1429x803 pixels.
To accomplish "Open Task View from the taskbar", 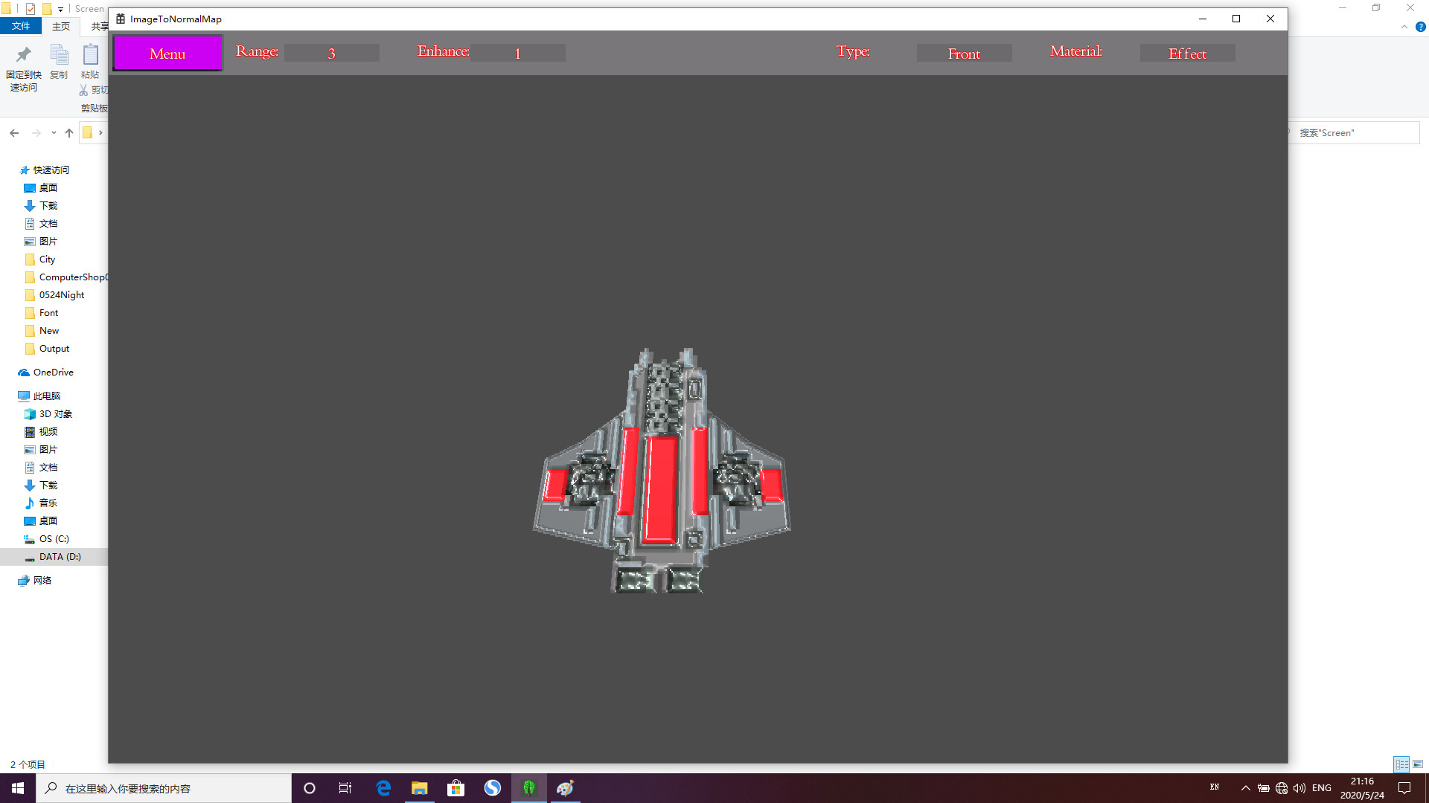I will tap(345, 787).
